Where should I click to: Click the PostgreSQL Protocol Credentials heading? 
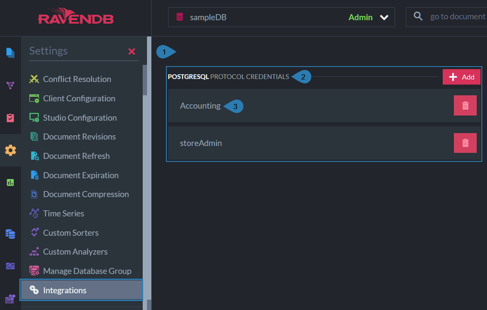tap(228, 77)
